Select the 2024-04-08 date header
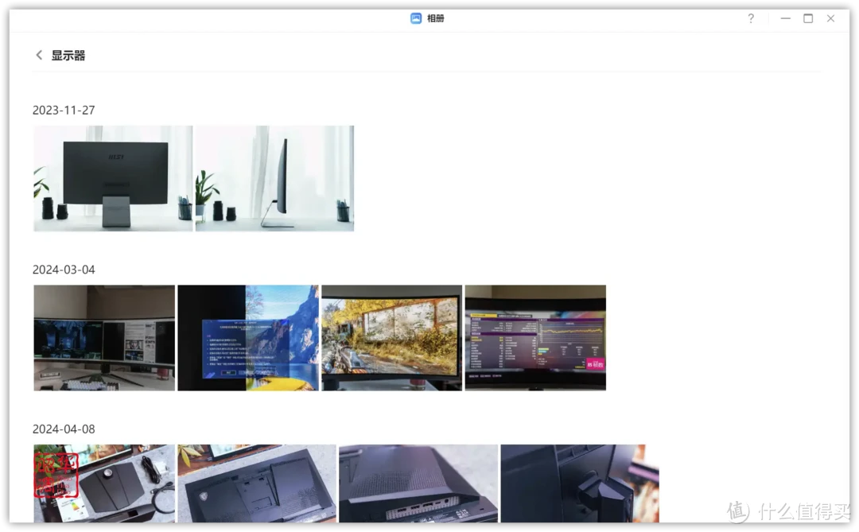Image resolution: width=859 pixels, height=532 pixels. pos(64,429)
